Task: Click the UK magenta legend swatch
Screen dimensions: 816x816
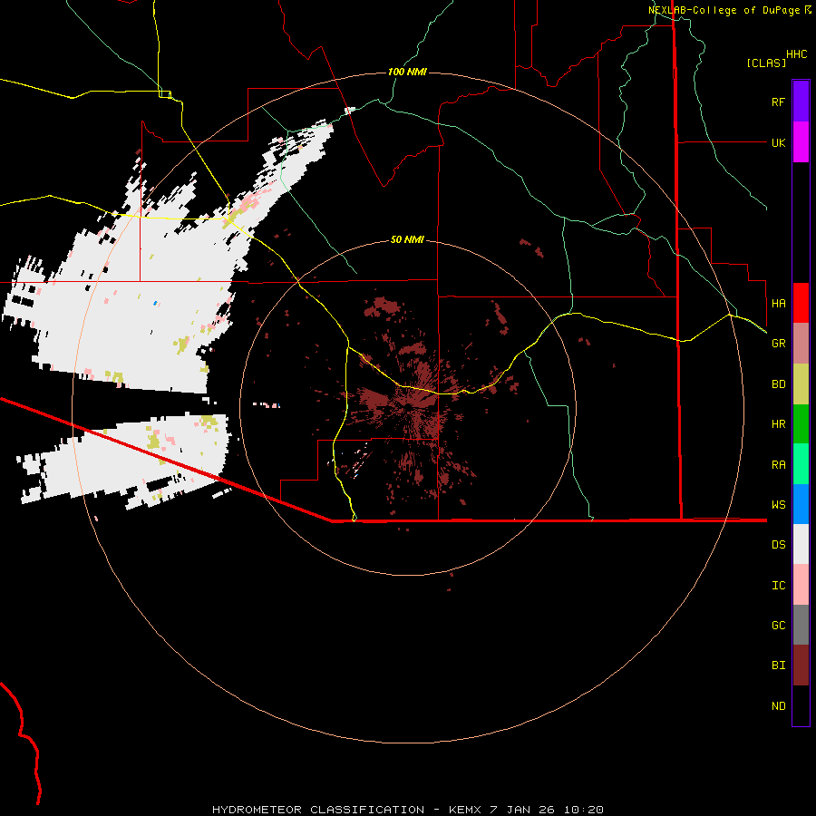Action: [x=801, y=142]
